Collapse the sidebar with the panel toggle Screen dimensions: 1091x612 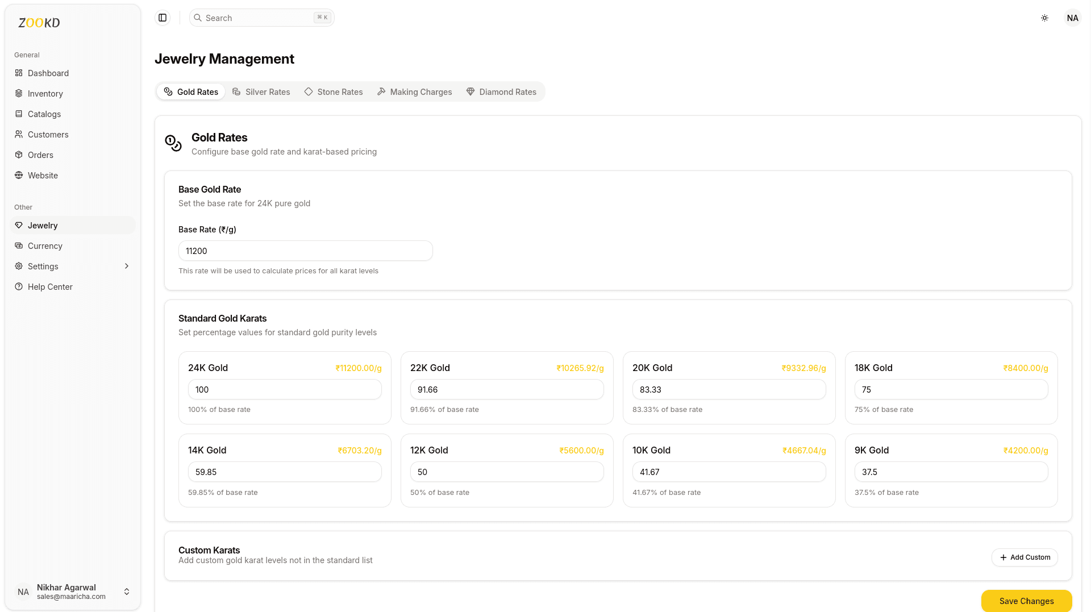pos(163,18)
